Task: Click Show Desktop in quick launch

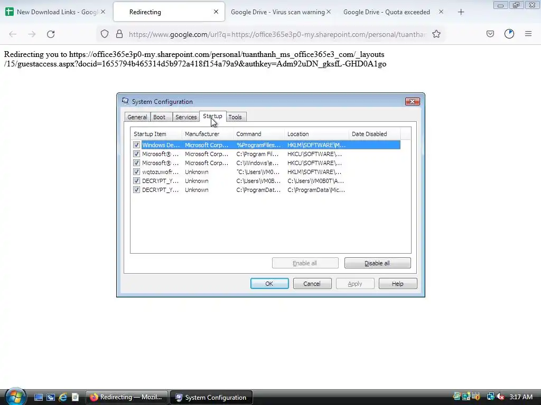Action: [39, 398]
